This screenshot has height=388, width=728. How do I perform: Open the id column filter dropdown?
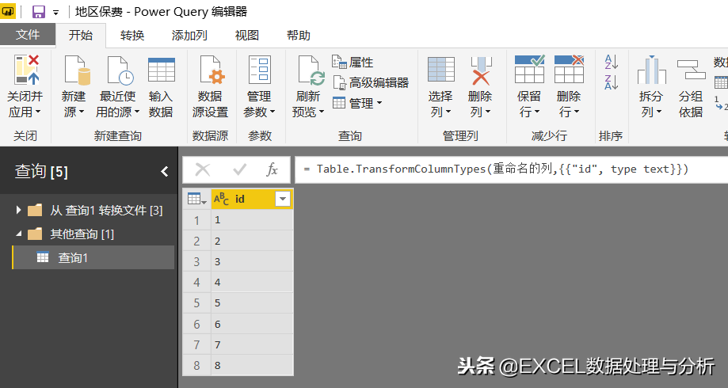(x=282, y=199)
